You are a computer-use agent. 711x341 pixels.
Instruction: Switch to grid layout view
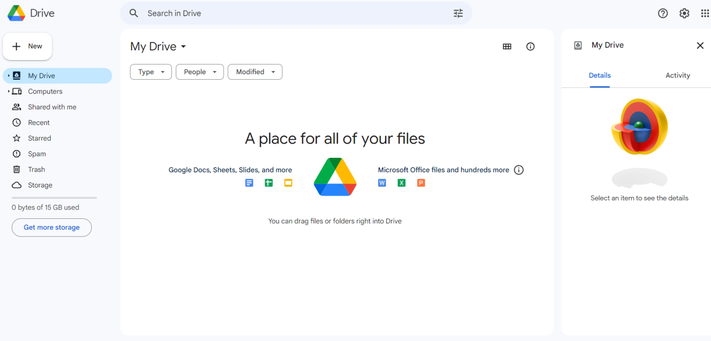pos(507,46)
